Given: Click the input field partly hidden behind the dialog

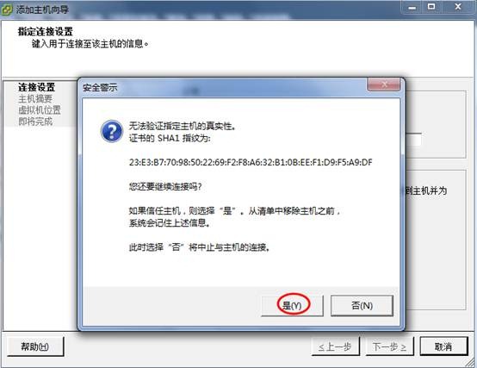Looking at the screenshot, I should pyautogui.click(x=414, y=140).
